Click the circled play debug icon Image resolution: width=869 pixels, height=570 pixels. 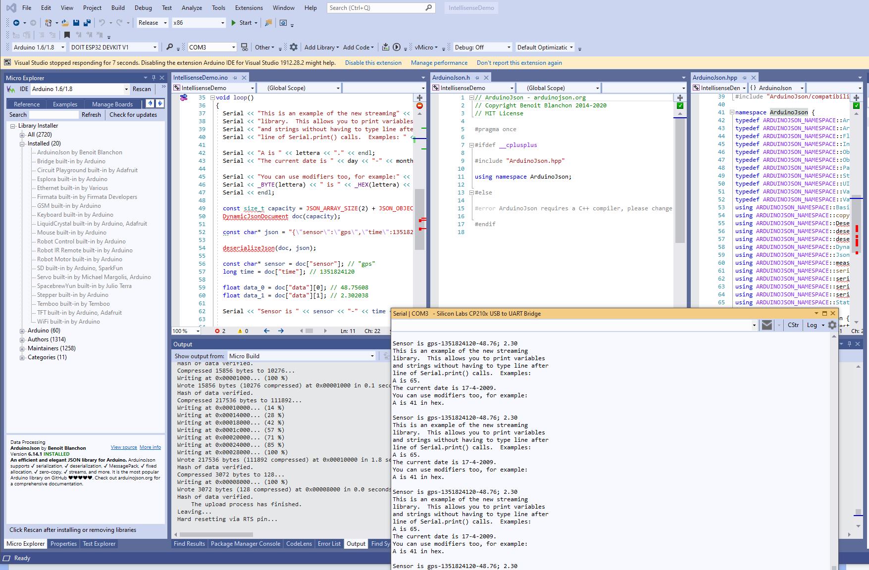click(x=397, y=47)
